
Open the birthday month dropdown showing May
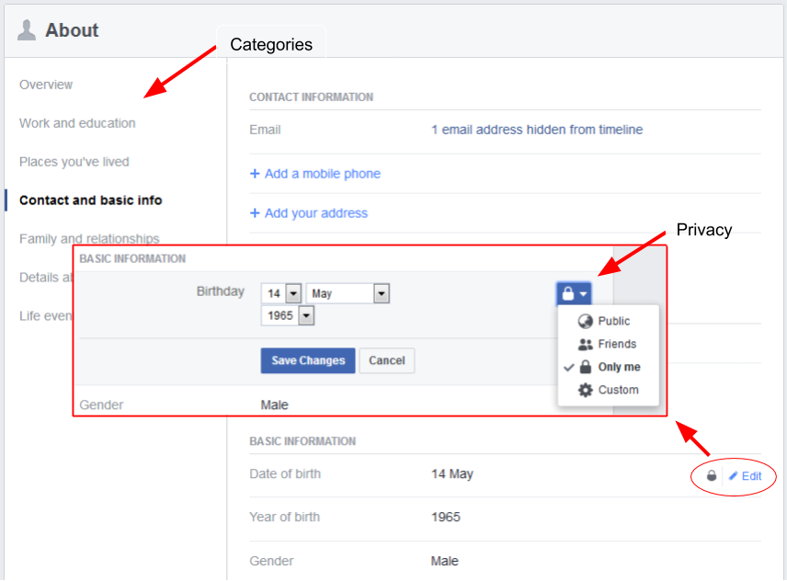coord(348,293)
